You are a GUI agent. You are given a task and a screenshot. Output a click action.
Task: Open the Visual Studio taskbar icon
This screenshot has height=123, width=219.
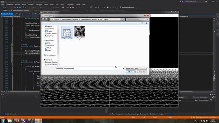point(24,121)
